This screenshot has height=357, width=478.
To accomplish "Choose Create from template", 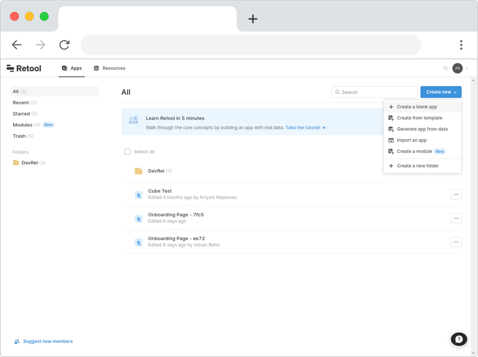I will click(422, 118).
